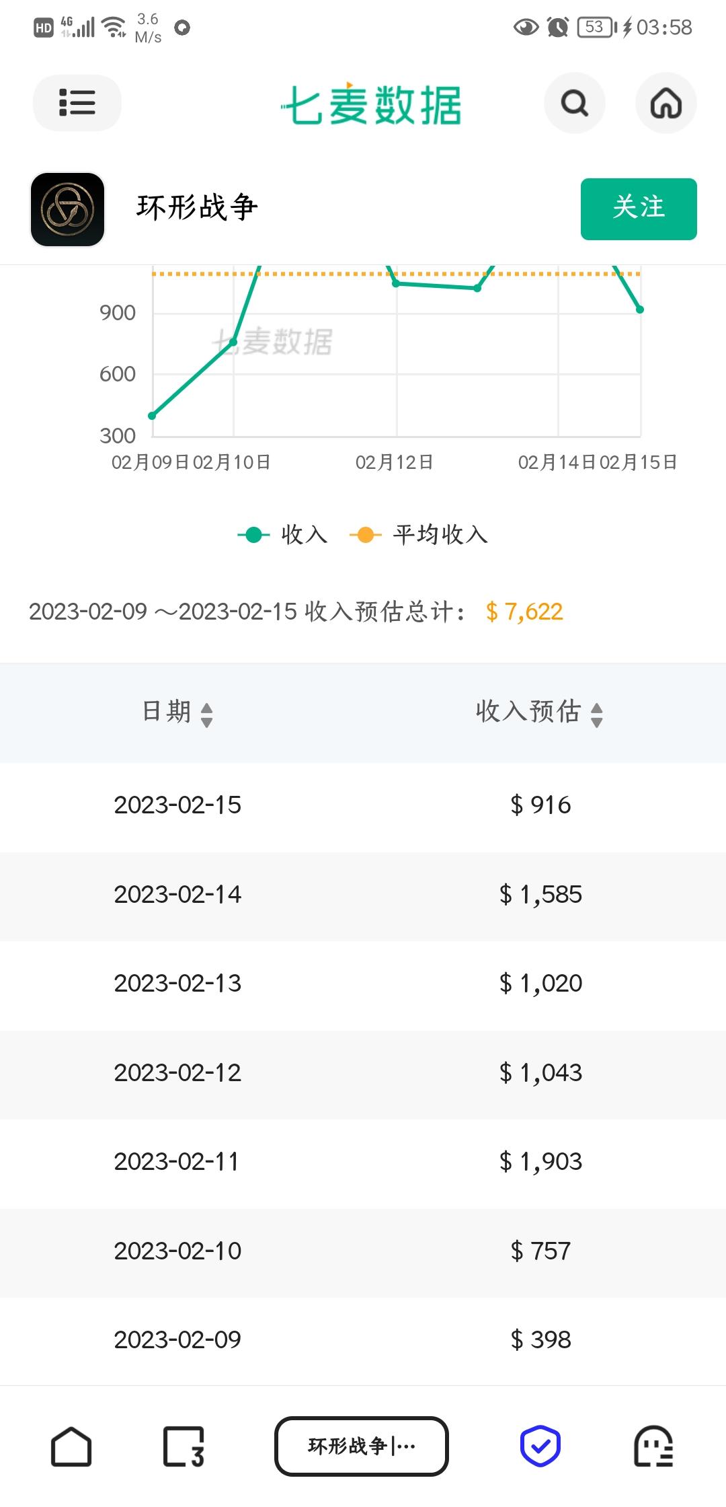The width and height of the screenshot is (726, 1507).
Task: Tap the 02月09日 chart data point
Action: coord(153,416)
